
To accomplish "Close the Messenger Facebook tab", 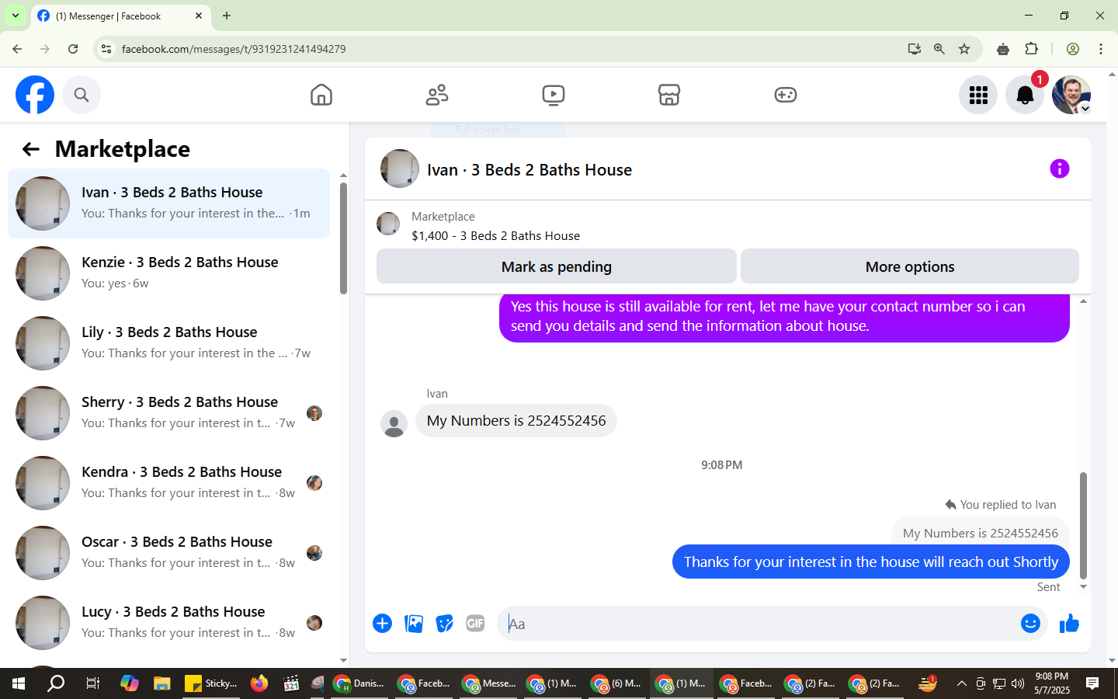I will [x=199, y=16].
